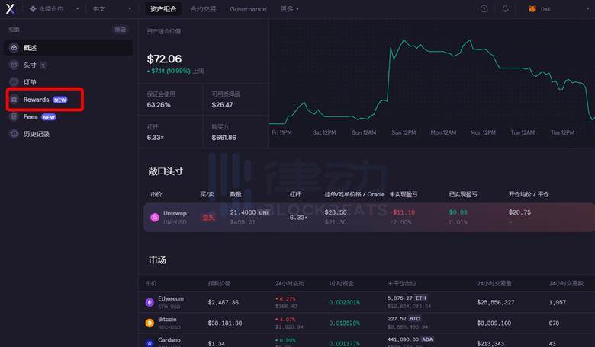
Task: Sort markets by 24小时变动 column
Action: [x=290, y=283]
